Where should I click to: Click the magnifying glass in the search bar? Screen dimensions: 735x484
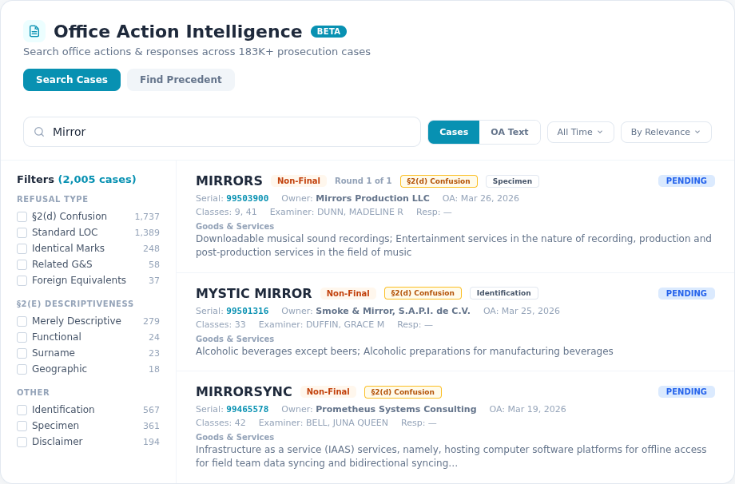pos(39,132)
